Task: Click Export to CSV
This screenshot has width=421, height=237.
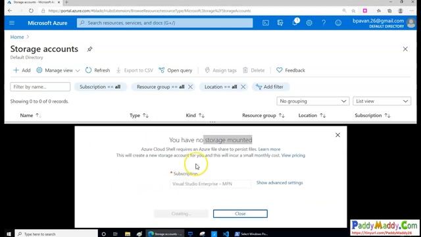Action: [x=134, y=70]
